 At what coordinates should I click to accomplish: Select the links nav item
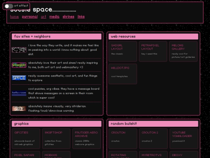click(81, 17)
